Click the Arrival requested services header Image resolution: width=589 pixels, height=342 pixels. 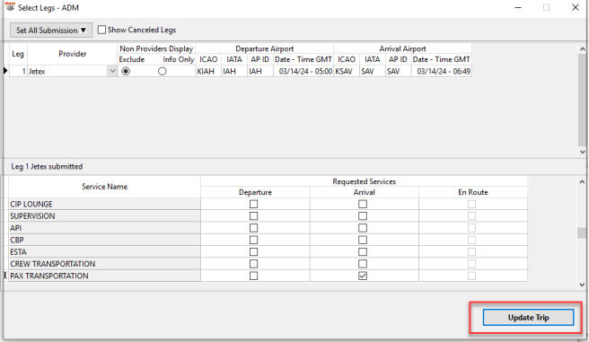364,192
